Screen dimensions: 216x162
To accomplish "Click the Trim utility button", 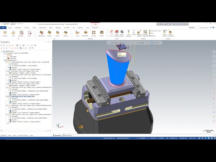I will pos(151,33).
